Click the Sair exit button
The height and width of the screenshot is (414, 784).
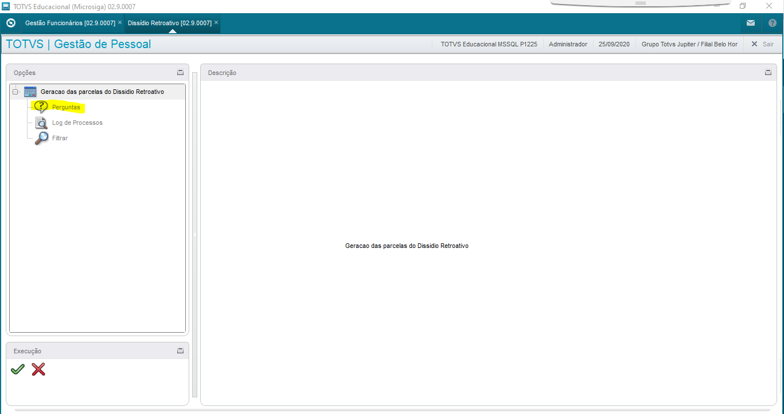point(763,44)
